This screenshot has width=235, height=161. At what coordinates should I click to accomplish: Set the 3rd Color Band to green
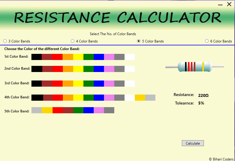pyautogui.click(x=89, y=83)
